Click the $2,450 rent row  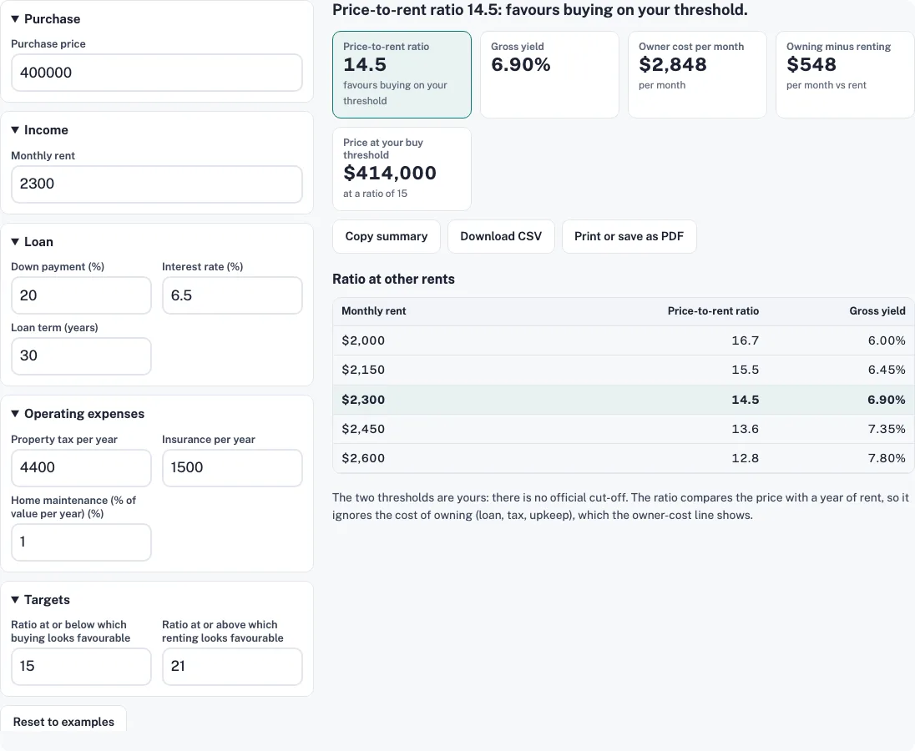(x=624, y=429)
